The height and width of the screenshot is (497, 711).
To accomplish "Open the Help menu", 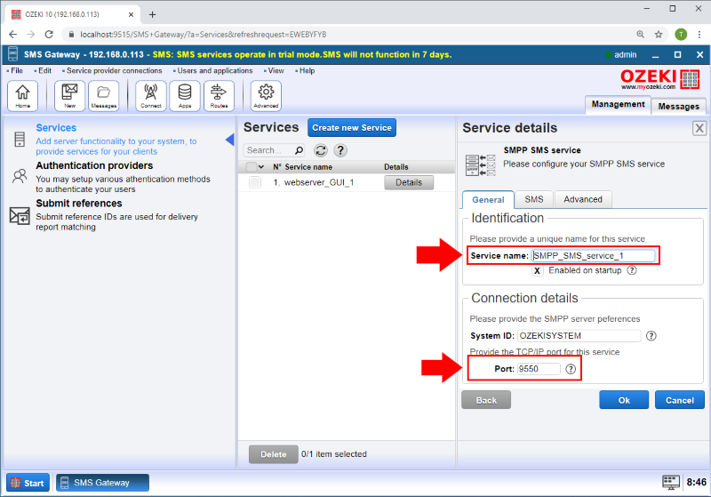I will [307, 71].
